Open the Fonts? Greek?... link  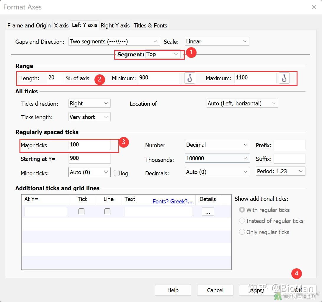pyautogui.click(x=172, y=202)
